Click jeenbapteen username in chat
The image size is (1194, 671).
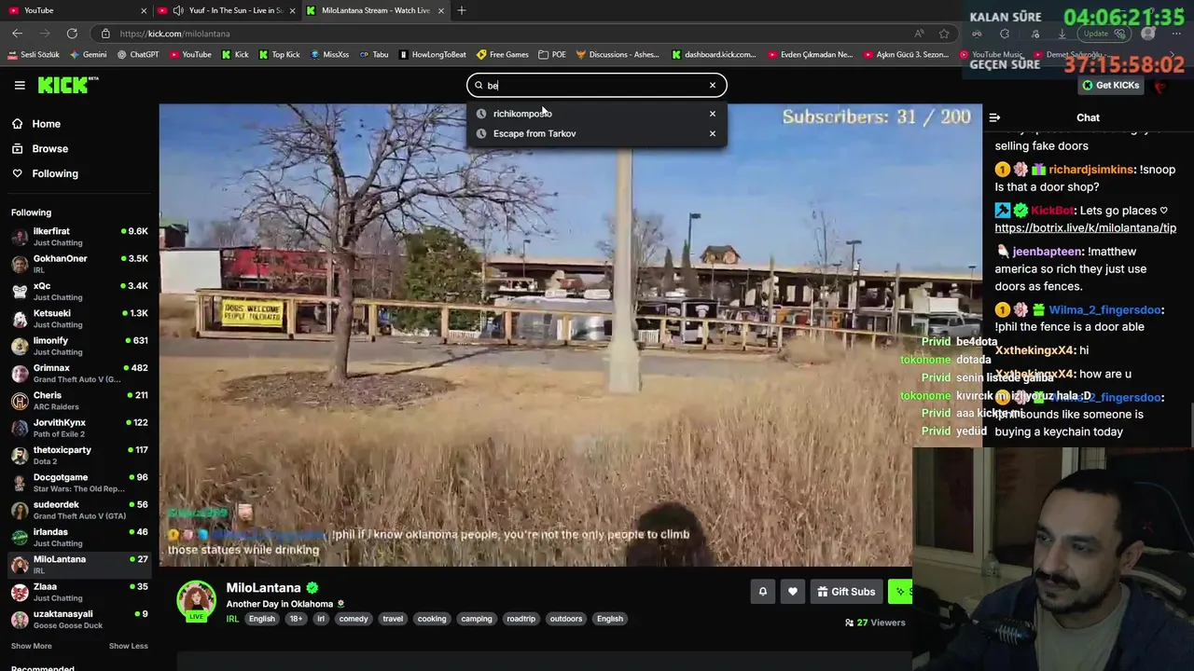tap(1048, 252)
